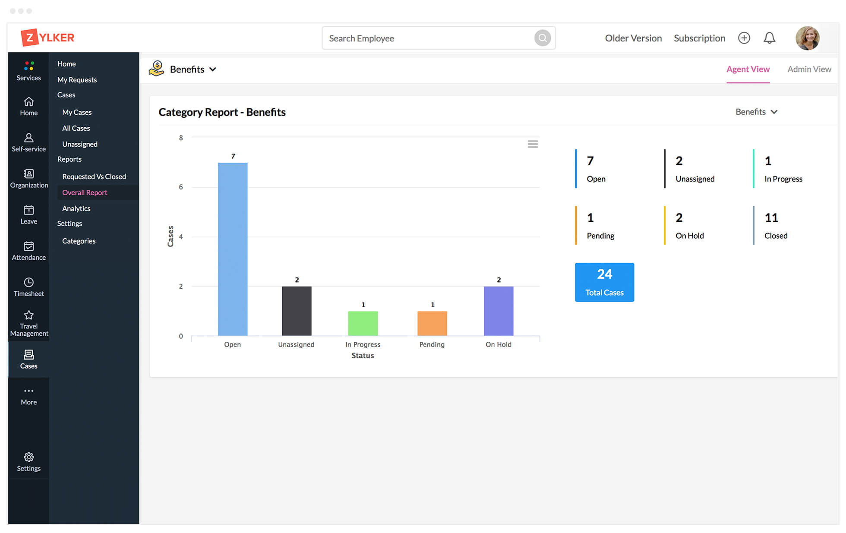Viewport: 846px width, 533px height.
Task: Click the Requested Vs Closed report link
Action: pos(94,176)
